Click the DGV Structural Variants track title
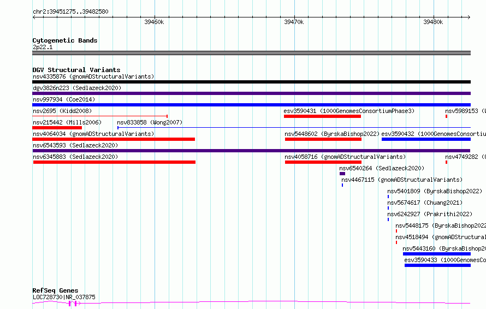486x309 pixels. (x=76, y=70)
